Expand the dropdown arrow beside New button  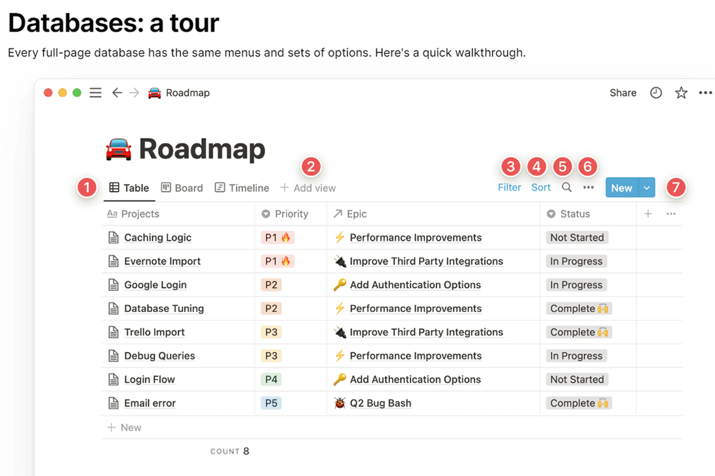pos(647,187)
